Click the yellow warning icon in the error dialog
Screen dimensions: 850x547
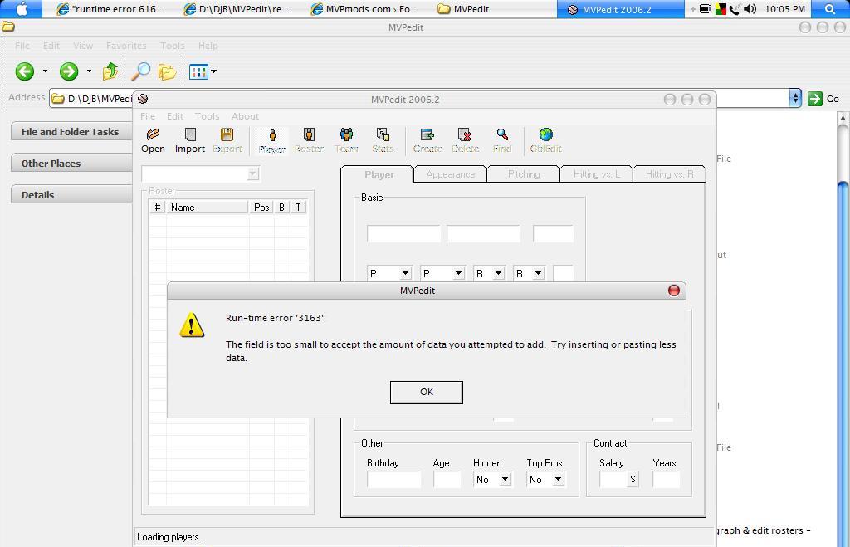coord(192,325)
